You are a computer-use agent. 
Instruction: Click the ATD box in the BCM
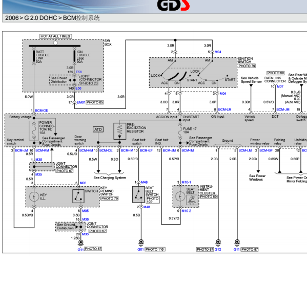pyautogui.click(x=98, y=129)
